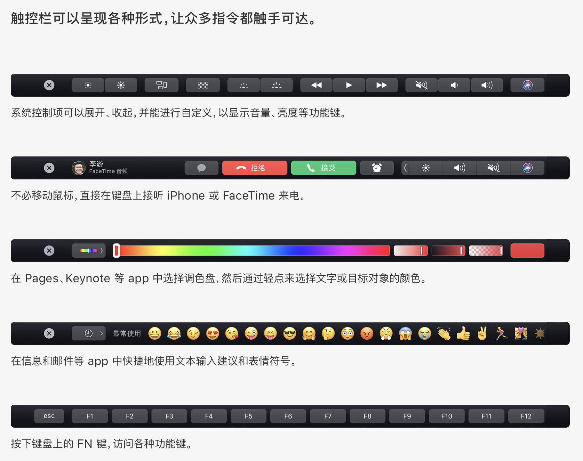Tap the rewind playback icon
The height and width of the screenshot is (461, 583).
click(316, 85)
